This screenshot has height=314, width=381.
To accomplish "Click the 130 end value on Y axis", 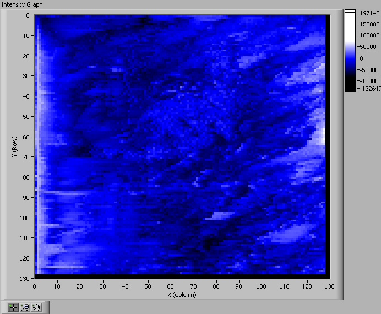I will [25, 279].
